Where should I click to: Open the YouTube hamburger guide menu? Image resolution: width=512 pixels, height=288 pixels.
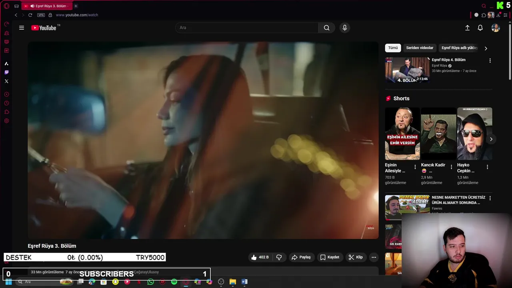coord(22,28)
